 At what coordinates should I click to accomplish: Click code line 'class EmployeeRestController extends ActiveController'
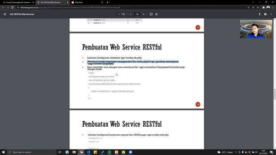(x=115, y=84)
